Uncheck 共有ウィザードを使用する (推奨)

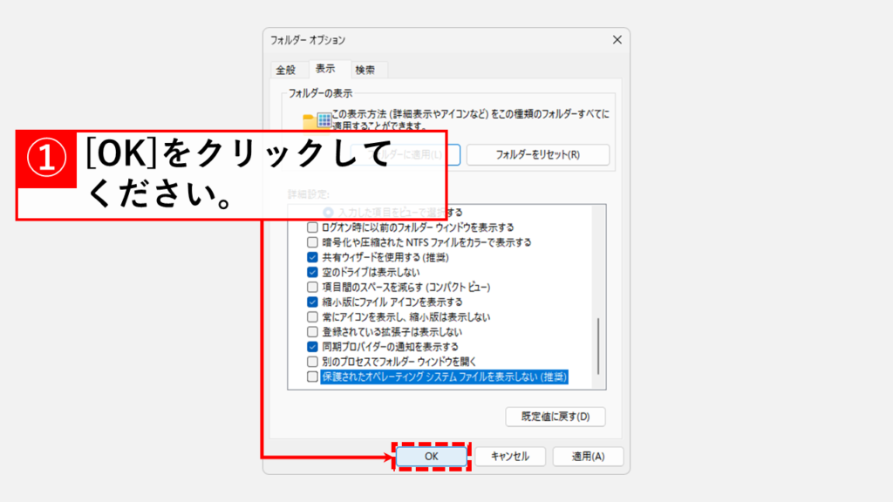tap(313, 258)
